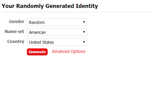Click the arrow icon on the Gender selector
The image size is (163, 92).
(x=84, y=22)
